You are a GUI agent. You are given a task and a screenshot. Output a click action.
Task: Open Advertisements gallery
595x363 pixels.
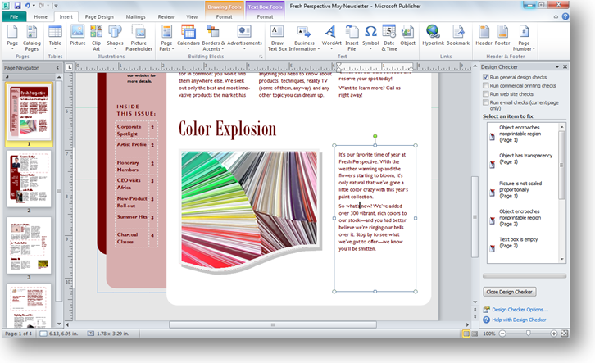coord(244,38)
